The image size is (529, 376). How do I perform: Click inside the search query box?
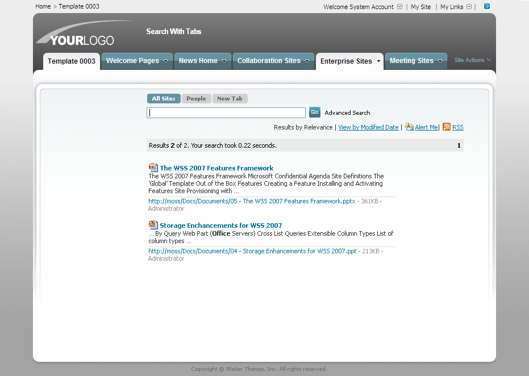[226, 112]
